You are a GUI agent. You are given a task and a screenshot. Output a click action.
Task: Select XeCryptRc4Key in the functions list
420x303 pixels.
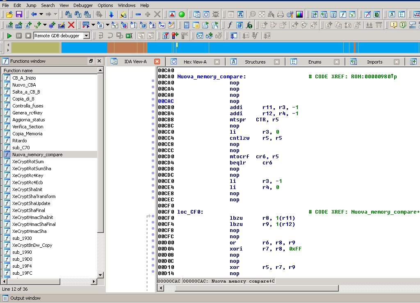27,175
